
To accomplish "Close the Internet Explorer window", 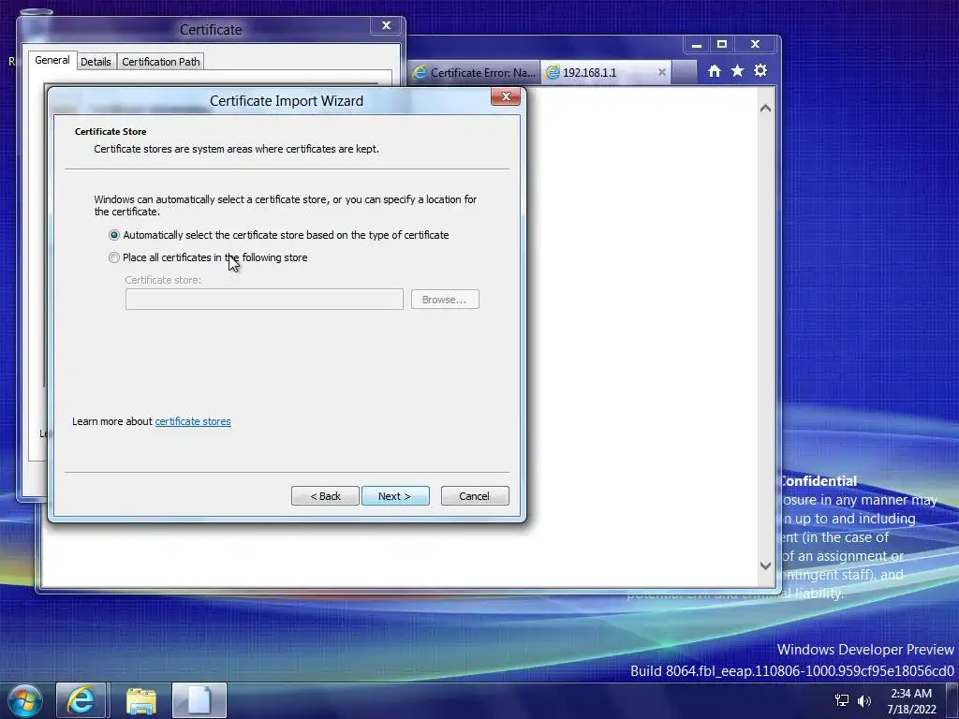I will [756, 45].
